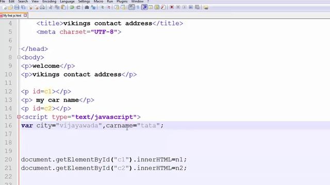Click the Start recording macro icon
The width and height of the screenshot is (330, 185).
172,7
